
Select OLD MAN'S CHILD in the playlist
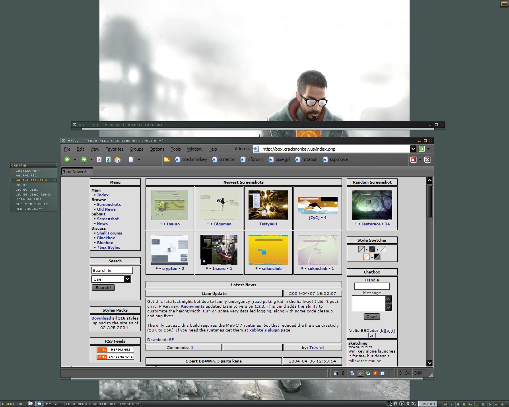[34, 204]
